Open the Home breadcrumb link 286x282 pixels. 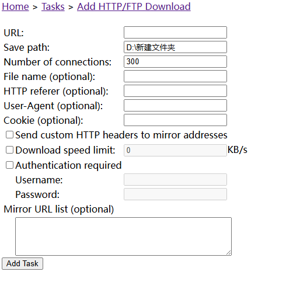[15, 6]
